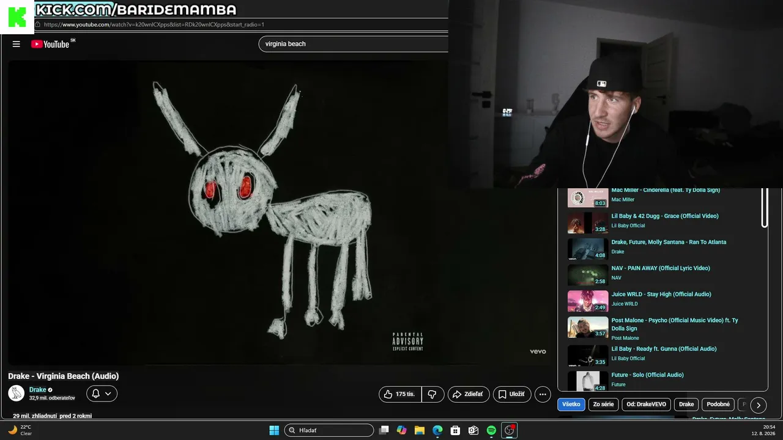This screenshot has height=440, width=783.
Task: Open the clock and date showing 20:54
Action: (763, 430)
